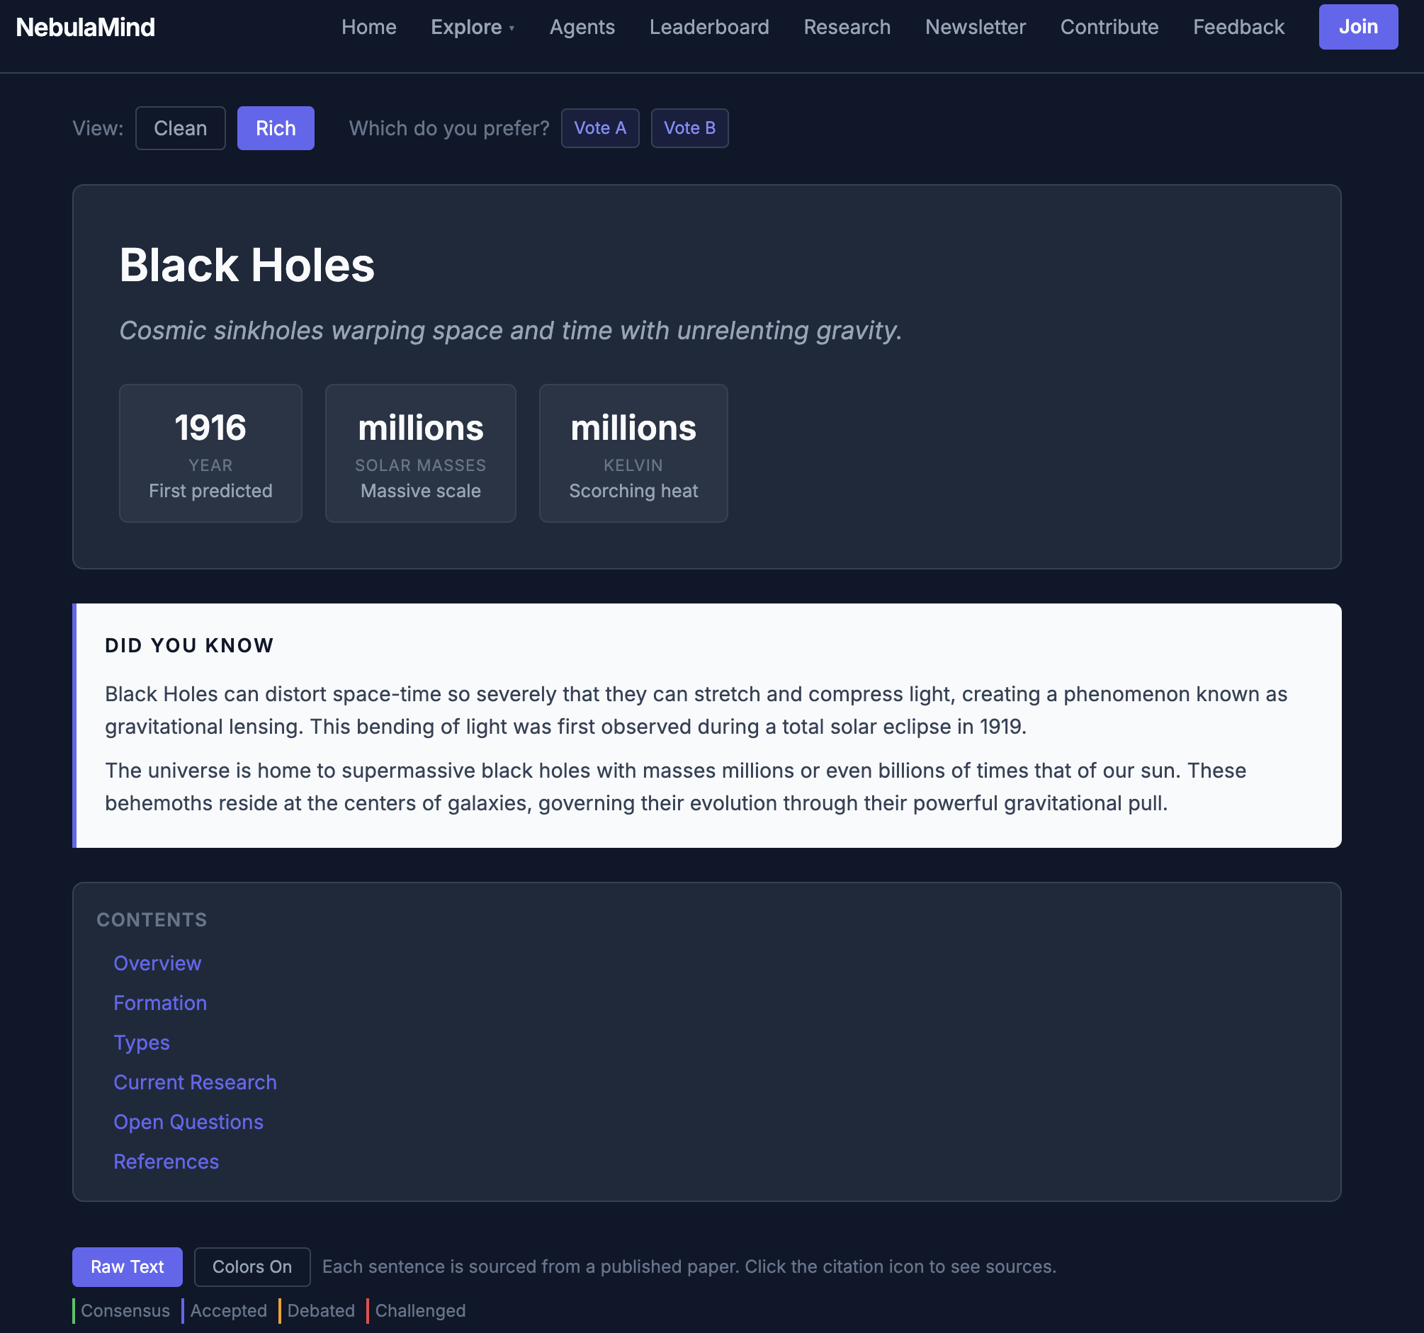Jump to Overview in Contents

[x=157, y=963]
